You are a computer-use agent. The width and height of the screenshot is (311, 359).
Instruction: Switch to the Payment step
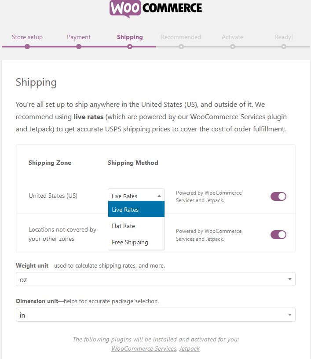(x=78, y=37)
